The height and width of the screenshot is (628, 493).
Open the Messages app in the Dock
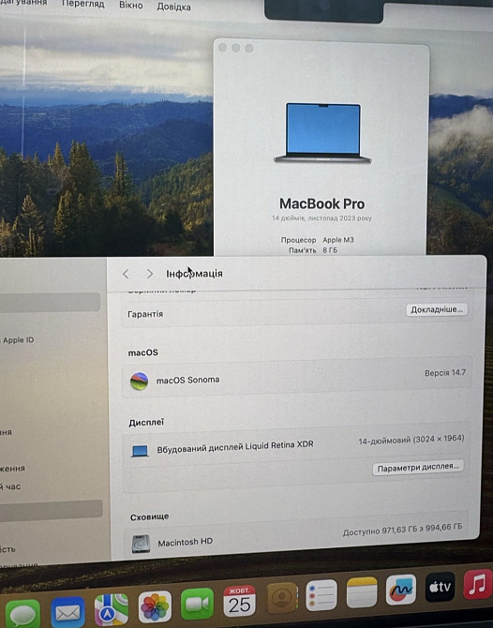[22, 615]
